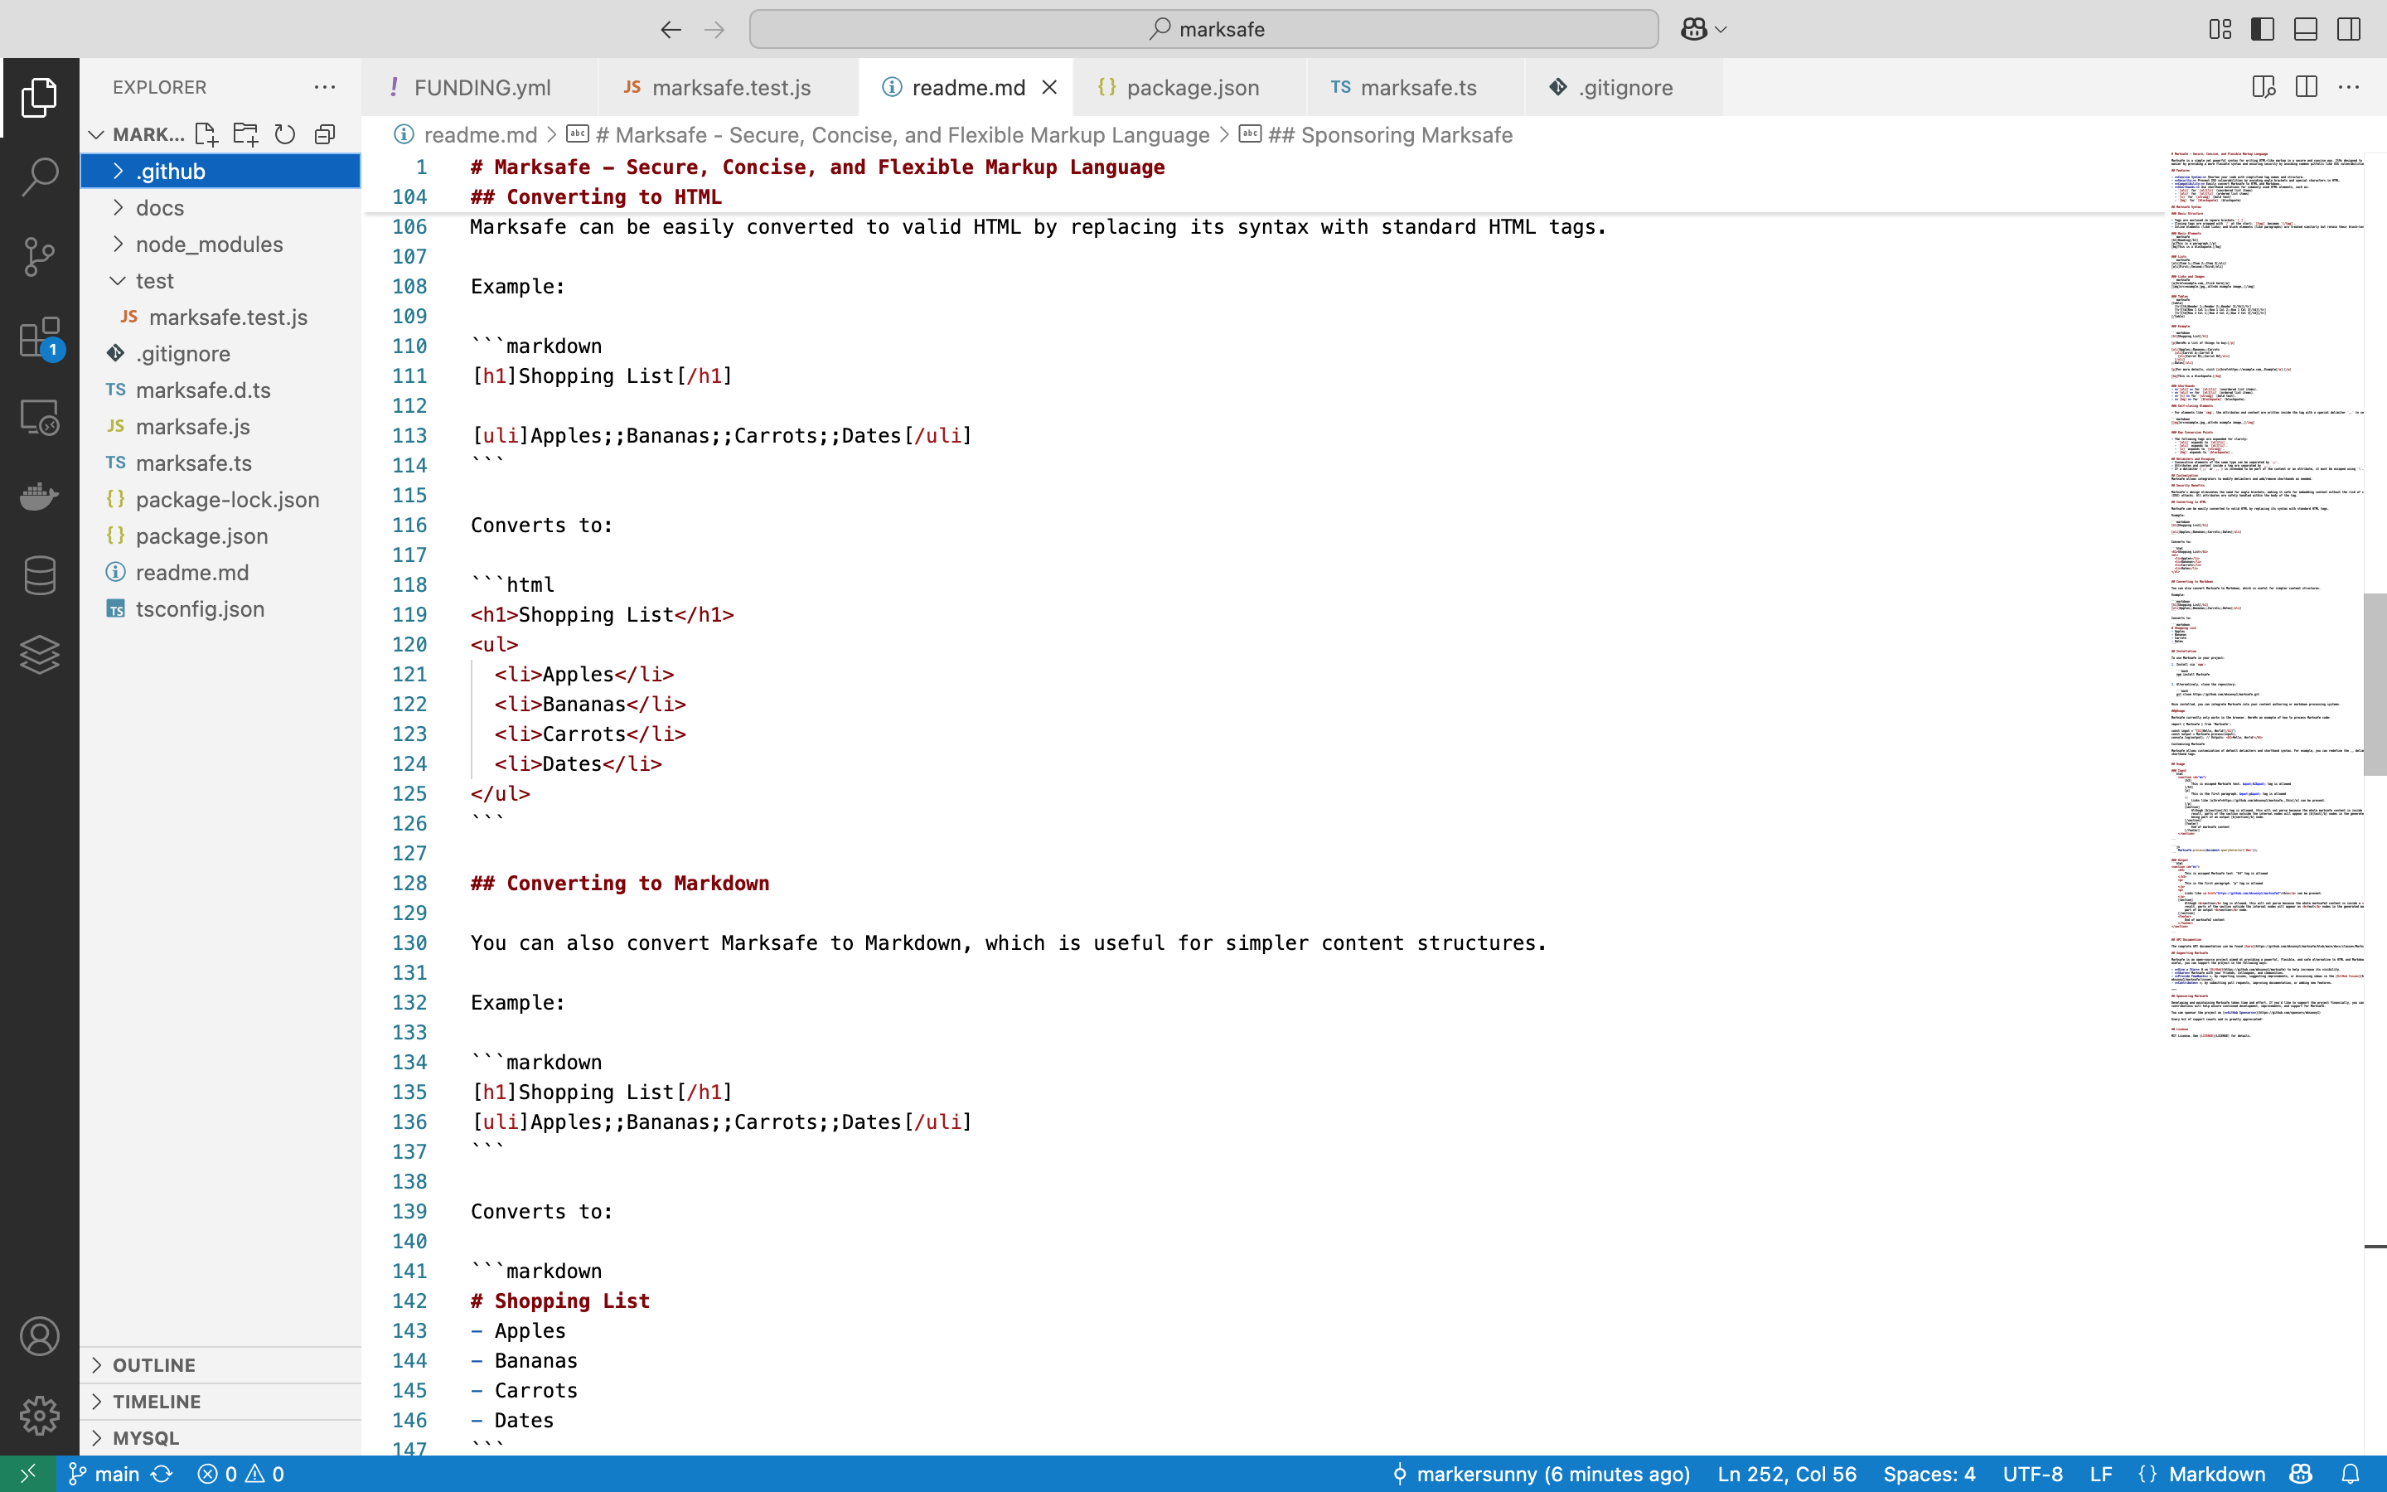Collapse the test folder
This screenshot has height=1492, width=2387.
(154, 280)
